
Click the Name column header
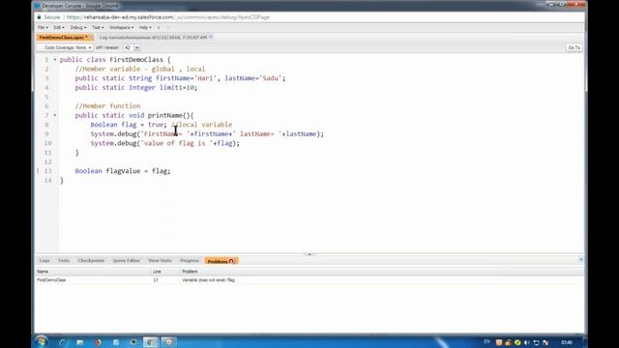click(x=93, y=272)
